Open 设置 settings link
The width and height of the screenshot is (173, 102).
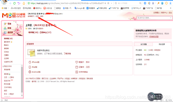point(37,16)
